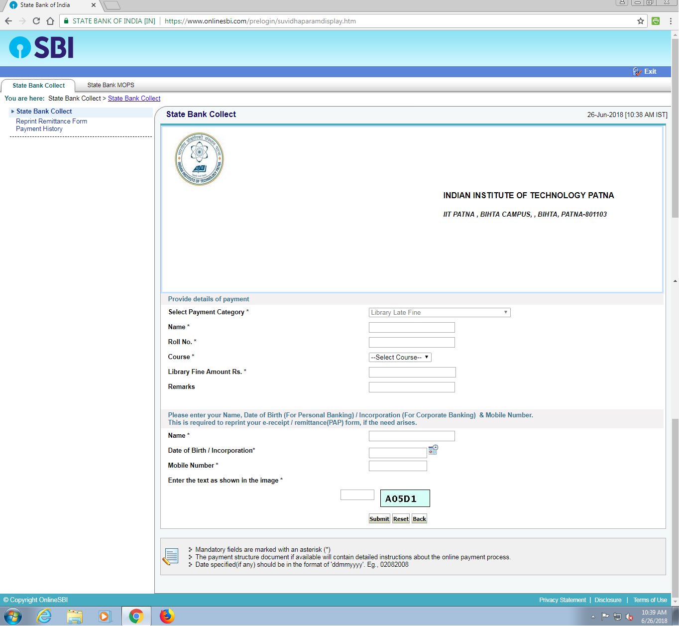The height and width of the screenshot is (626, 679).
Task: Open a new browser tab
Action: pyautogui.click(x=112, y=5)
